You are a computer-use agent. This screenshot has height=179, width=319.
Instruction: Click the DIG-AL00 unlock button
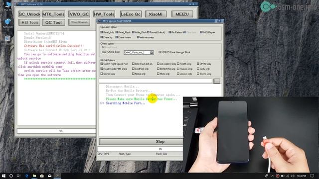pos(79,22)
